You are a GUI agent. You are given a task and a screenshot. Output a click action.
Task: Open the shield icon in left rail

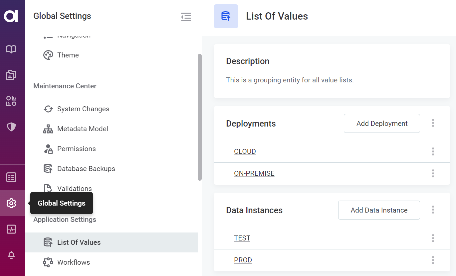click(x=11, y=127)
